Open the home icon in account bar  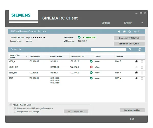click(x=124, y=31)
